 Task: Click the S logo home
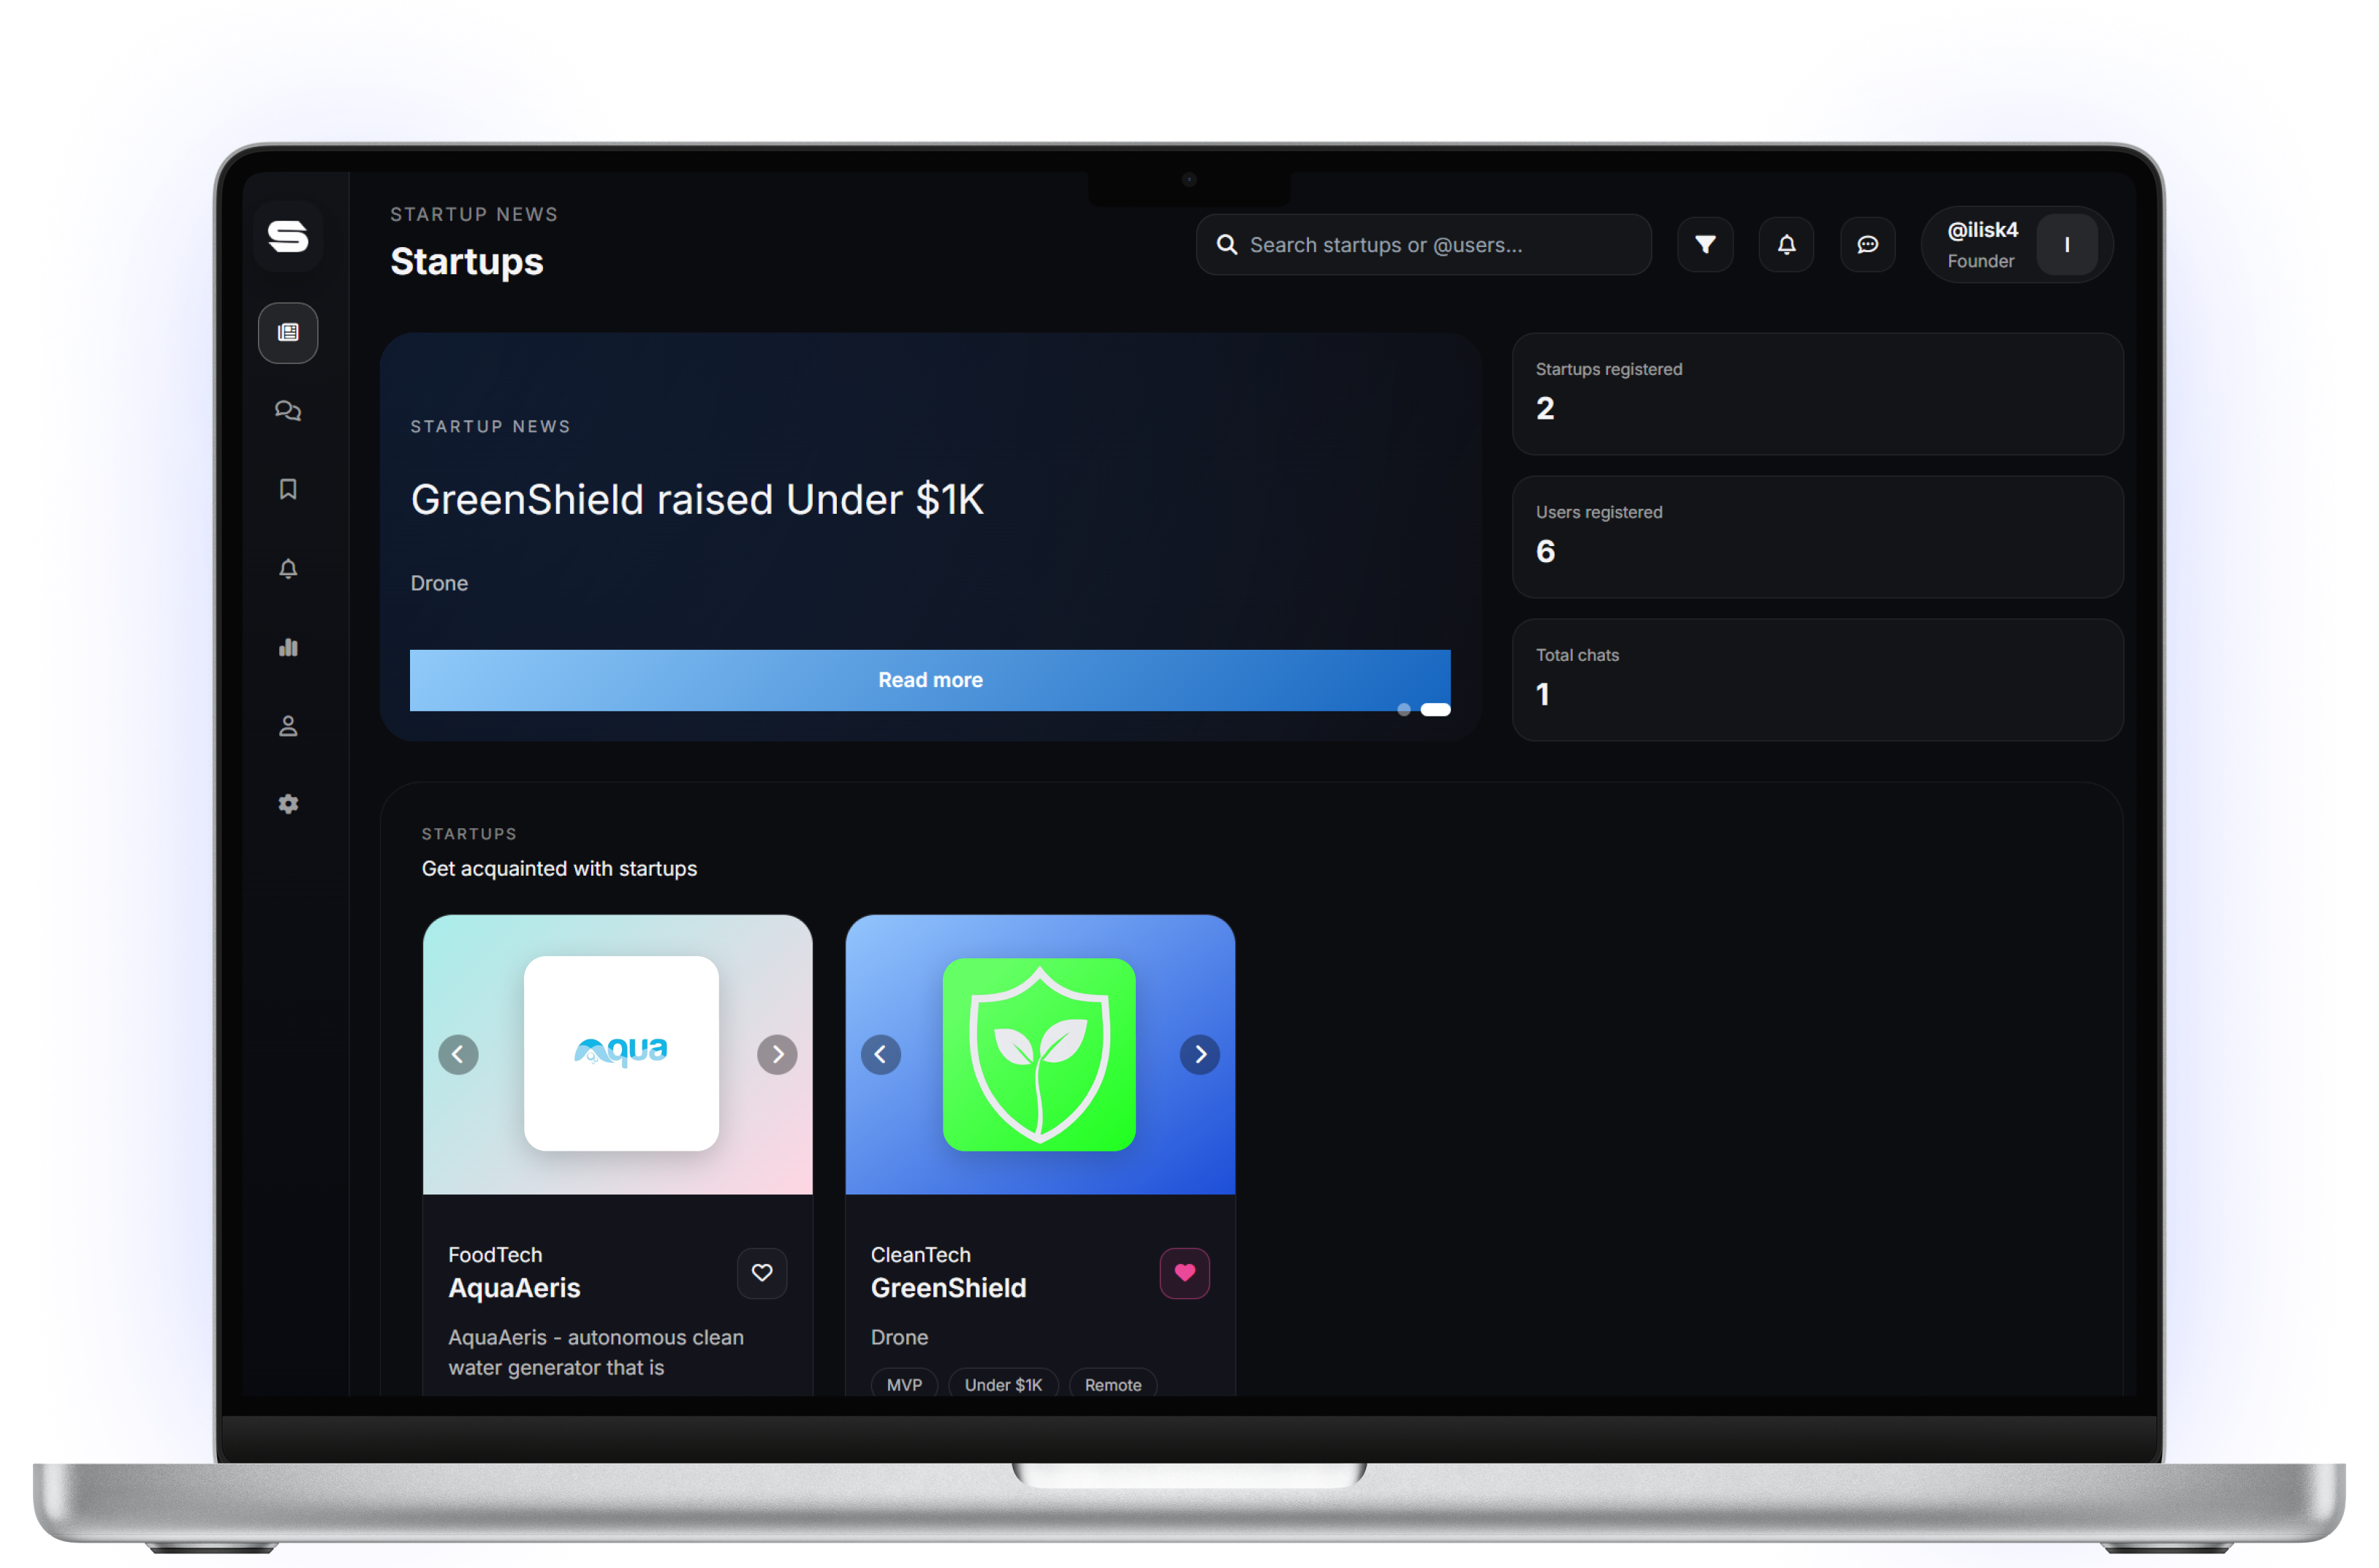coord(288,236)
